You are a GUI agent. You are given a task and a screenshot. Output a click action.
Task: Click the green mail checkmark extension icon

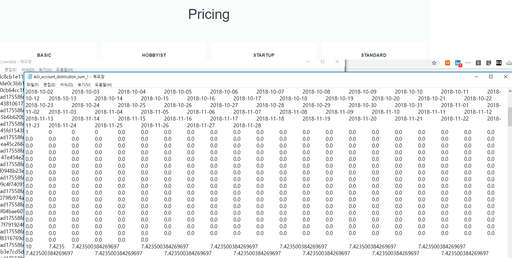coord(509,63)
